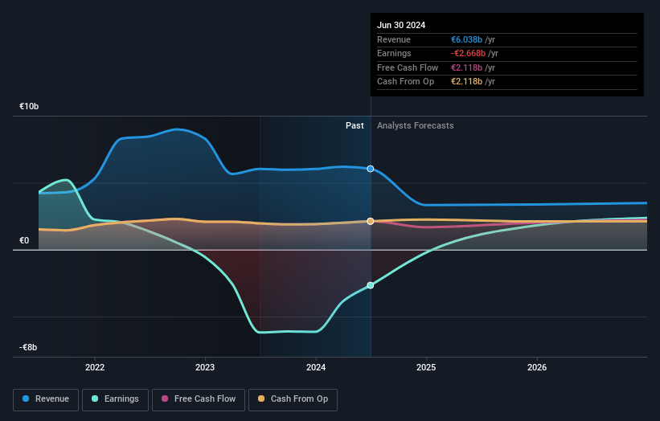Toggle the Earnings legend series

pyautogui.click(x=115, y=399)
